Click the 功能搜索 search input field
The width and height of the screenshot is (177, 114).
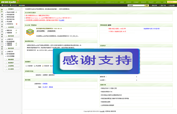click(136, 5)
